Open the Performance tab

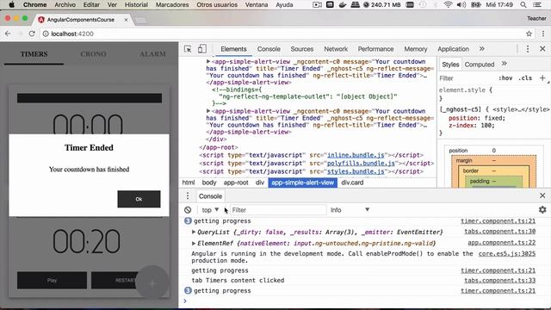click(375, 49)
